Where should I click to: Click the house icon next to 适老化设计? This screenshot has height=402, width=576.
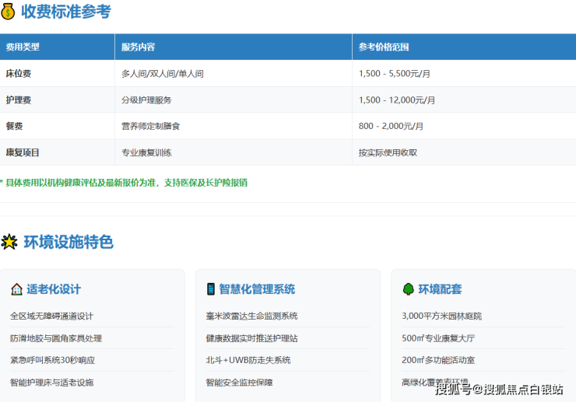16,289
